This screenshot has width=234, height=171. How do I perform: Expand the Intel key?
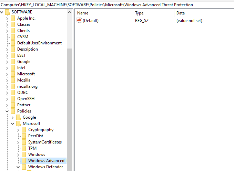pyautogui.click(x=7, y=68)
